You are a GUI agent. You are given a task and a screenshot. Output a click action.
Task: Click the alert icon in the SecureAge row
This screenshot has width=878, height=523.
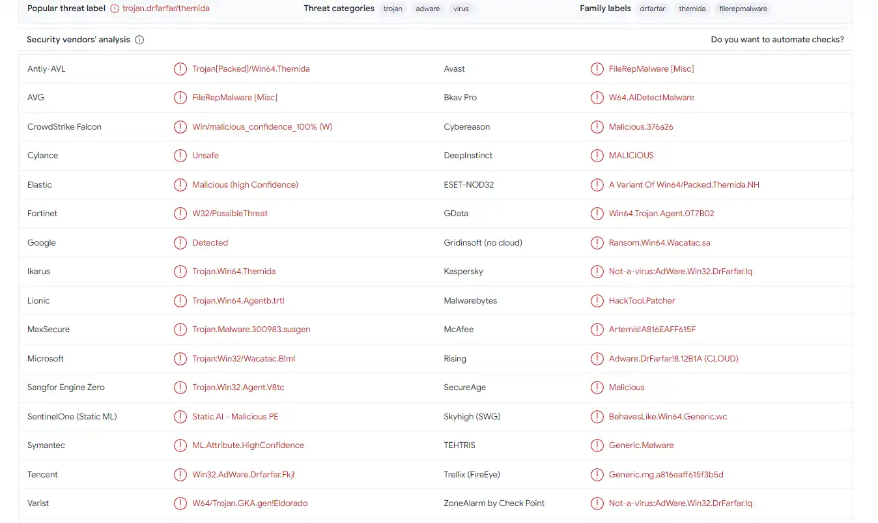pos(597,388)
